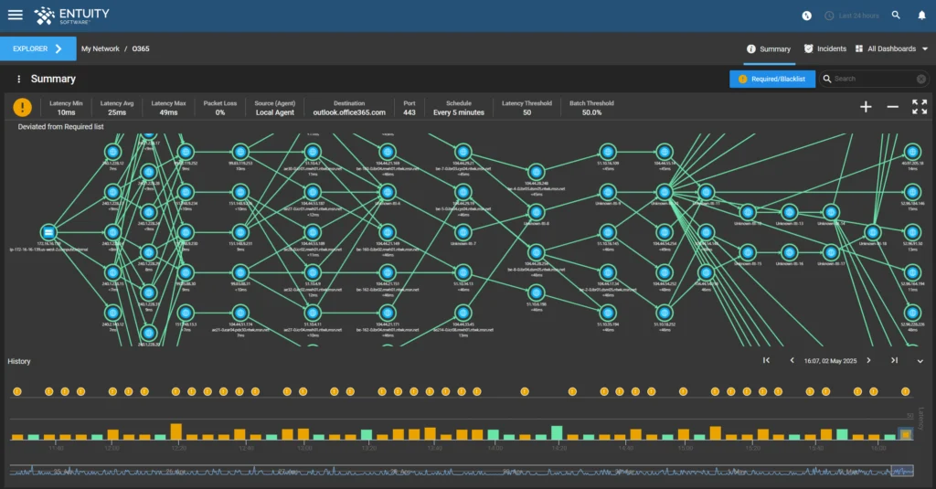Viewport: 936px width, 489px height.
Task: Select the 52.96.184.146 destination node
Action: click(x=912, y=192)
